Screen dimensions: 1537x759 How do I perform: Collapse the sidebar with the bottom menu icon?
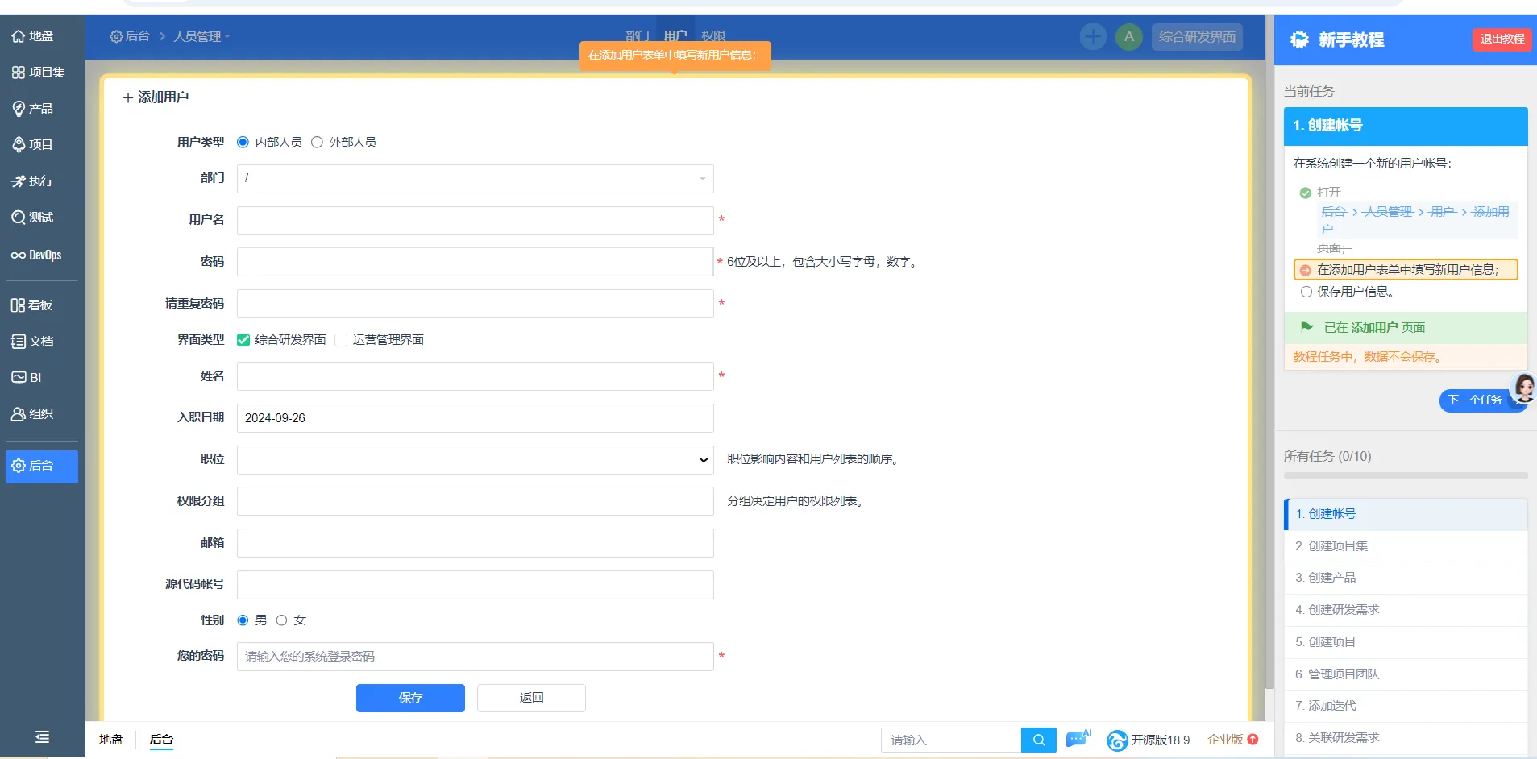tap(43, 736)
